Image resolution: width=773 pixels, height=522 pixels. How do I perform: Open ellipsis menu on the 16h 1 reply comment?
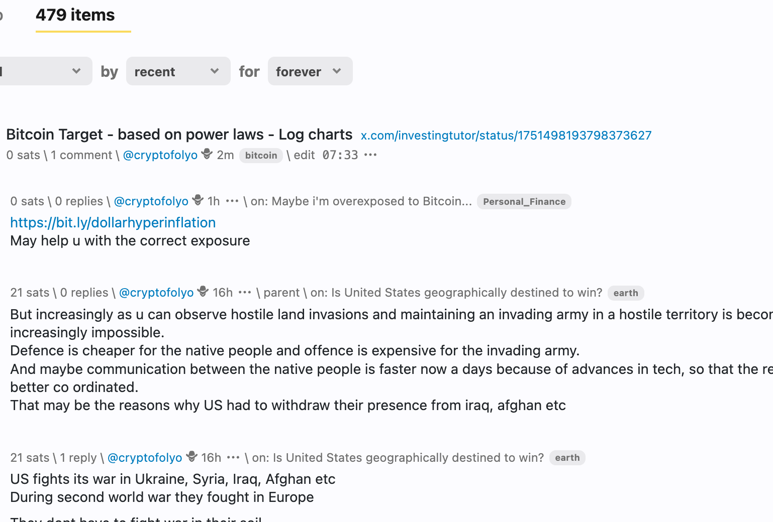[233, 458]
